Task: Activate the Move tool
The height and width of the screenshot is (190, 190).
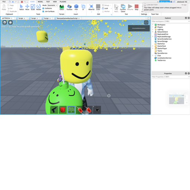Action: coord(27,7)
